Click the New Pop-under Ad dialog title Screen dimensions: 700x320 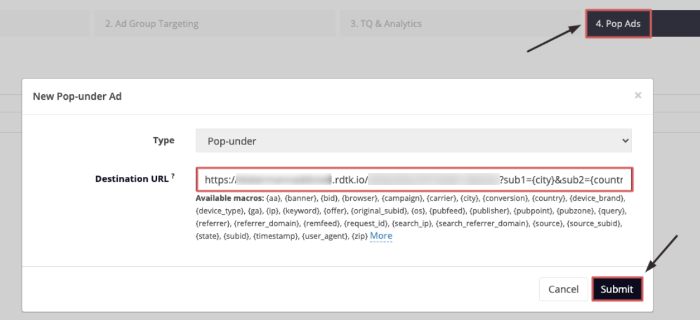point(77,96)
